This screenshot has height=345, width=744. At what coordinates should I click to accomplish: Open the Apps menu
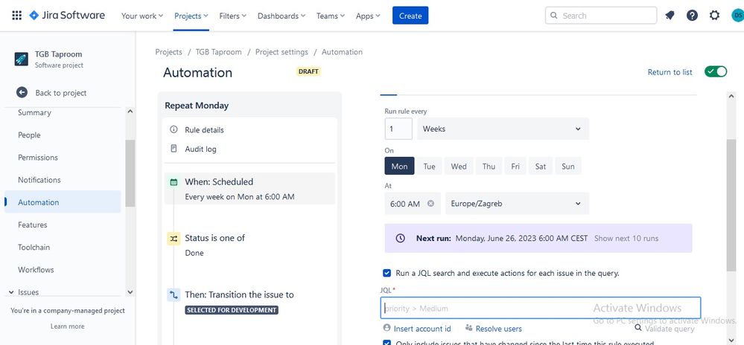pyautogui.click(x=368, y=16)
